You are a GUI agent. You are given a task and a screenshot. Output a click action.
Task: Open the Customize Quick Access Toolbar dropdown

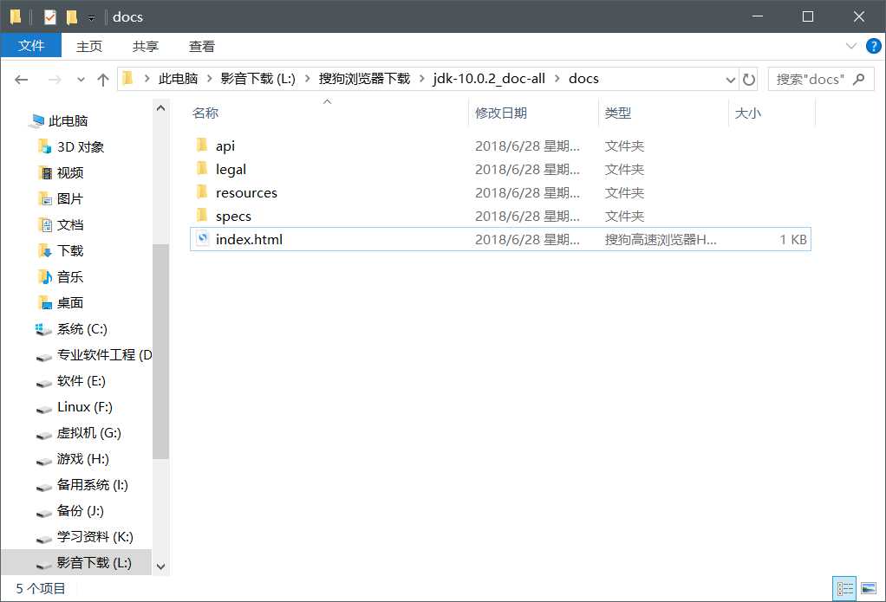tap(92, 18)
